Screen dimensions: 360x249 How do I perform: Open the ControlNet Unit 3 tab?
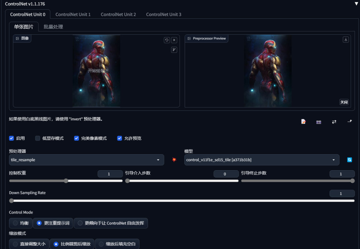coord(164,14)
